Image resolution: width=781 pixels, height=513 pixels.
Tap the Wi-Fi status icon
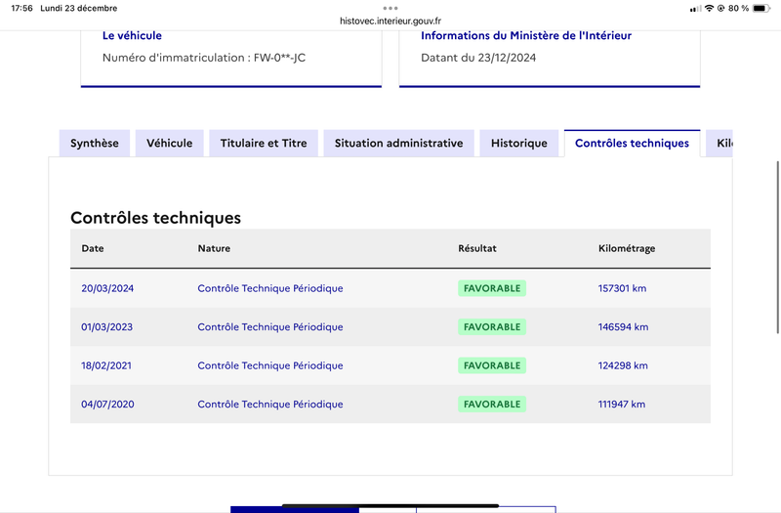(710, 8)
